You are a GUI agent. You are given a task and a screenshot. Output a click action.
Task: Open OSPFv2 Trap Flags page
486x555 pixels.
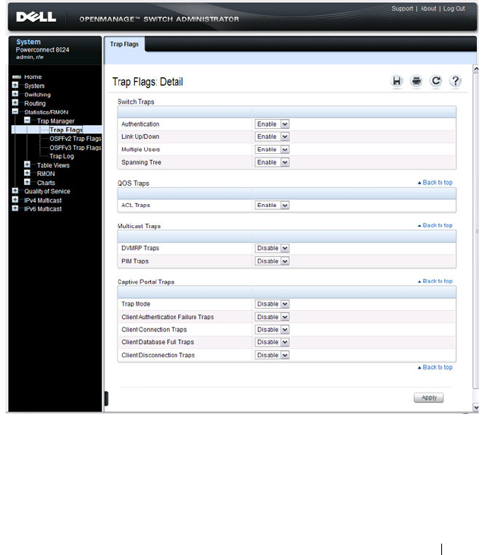75,139
